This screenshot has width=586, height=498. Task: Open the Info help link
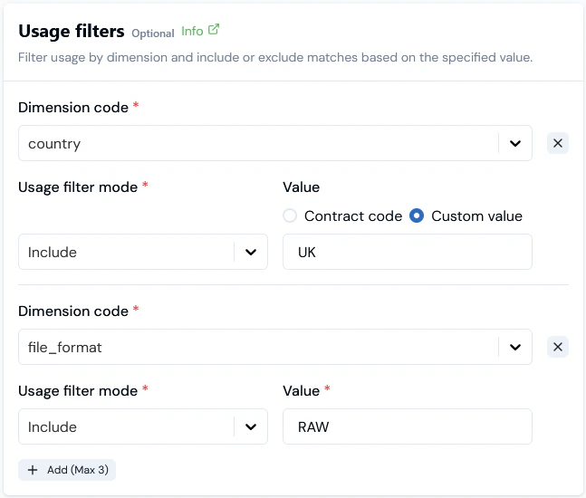tap(192, 31)
